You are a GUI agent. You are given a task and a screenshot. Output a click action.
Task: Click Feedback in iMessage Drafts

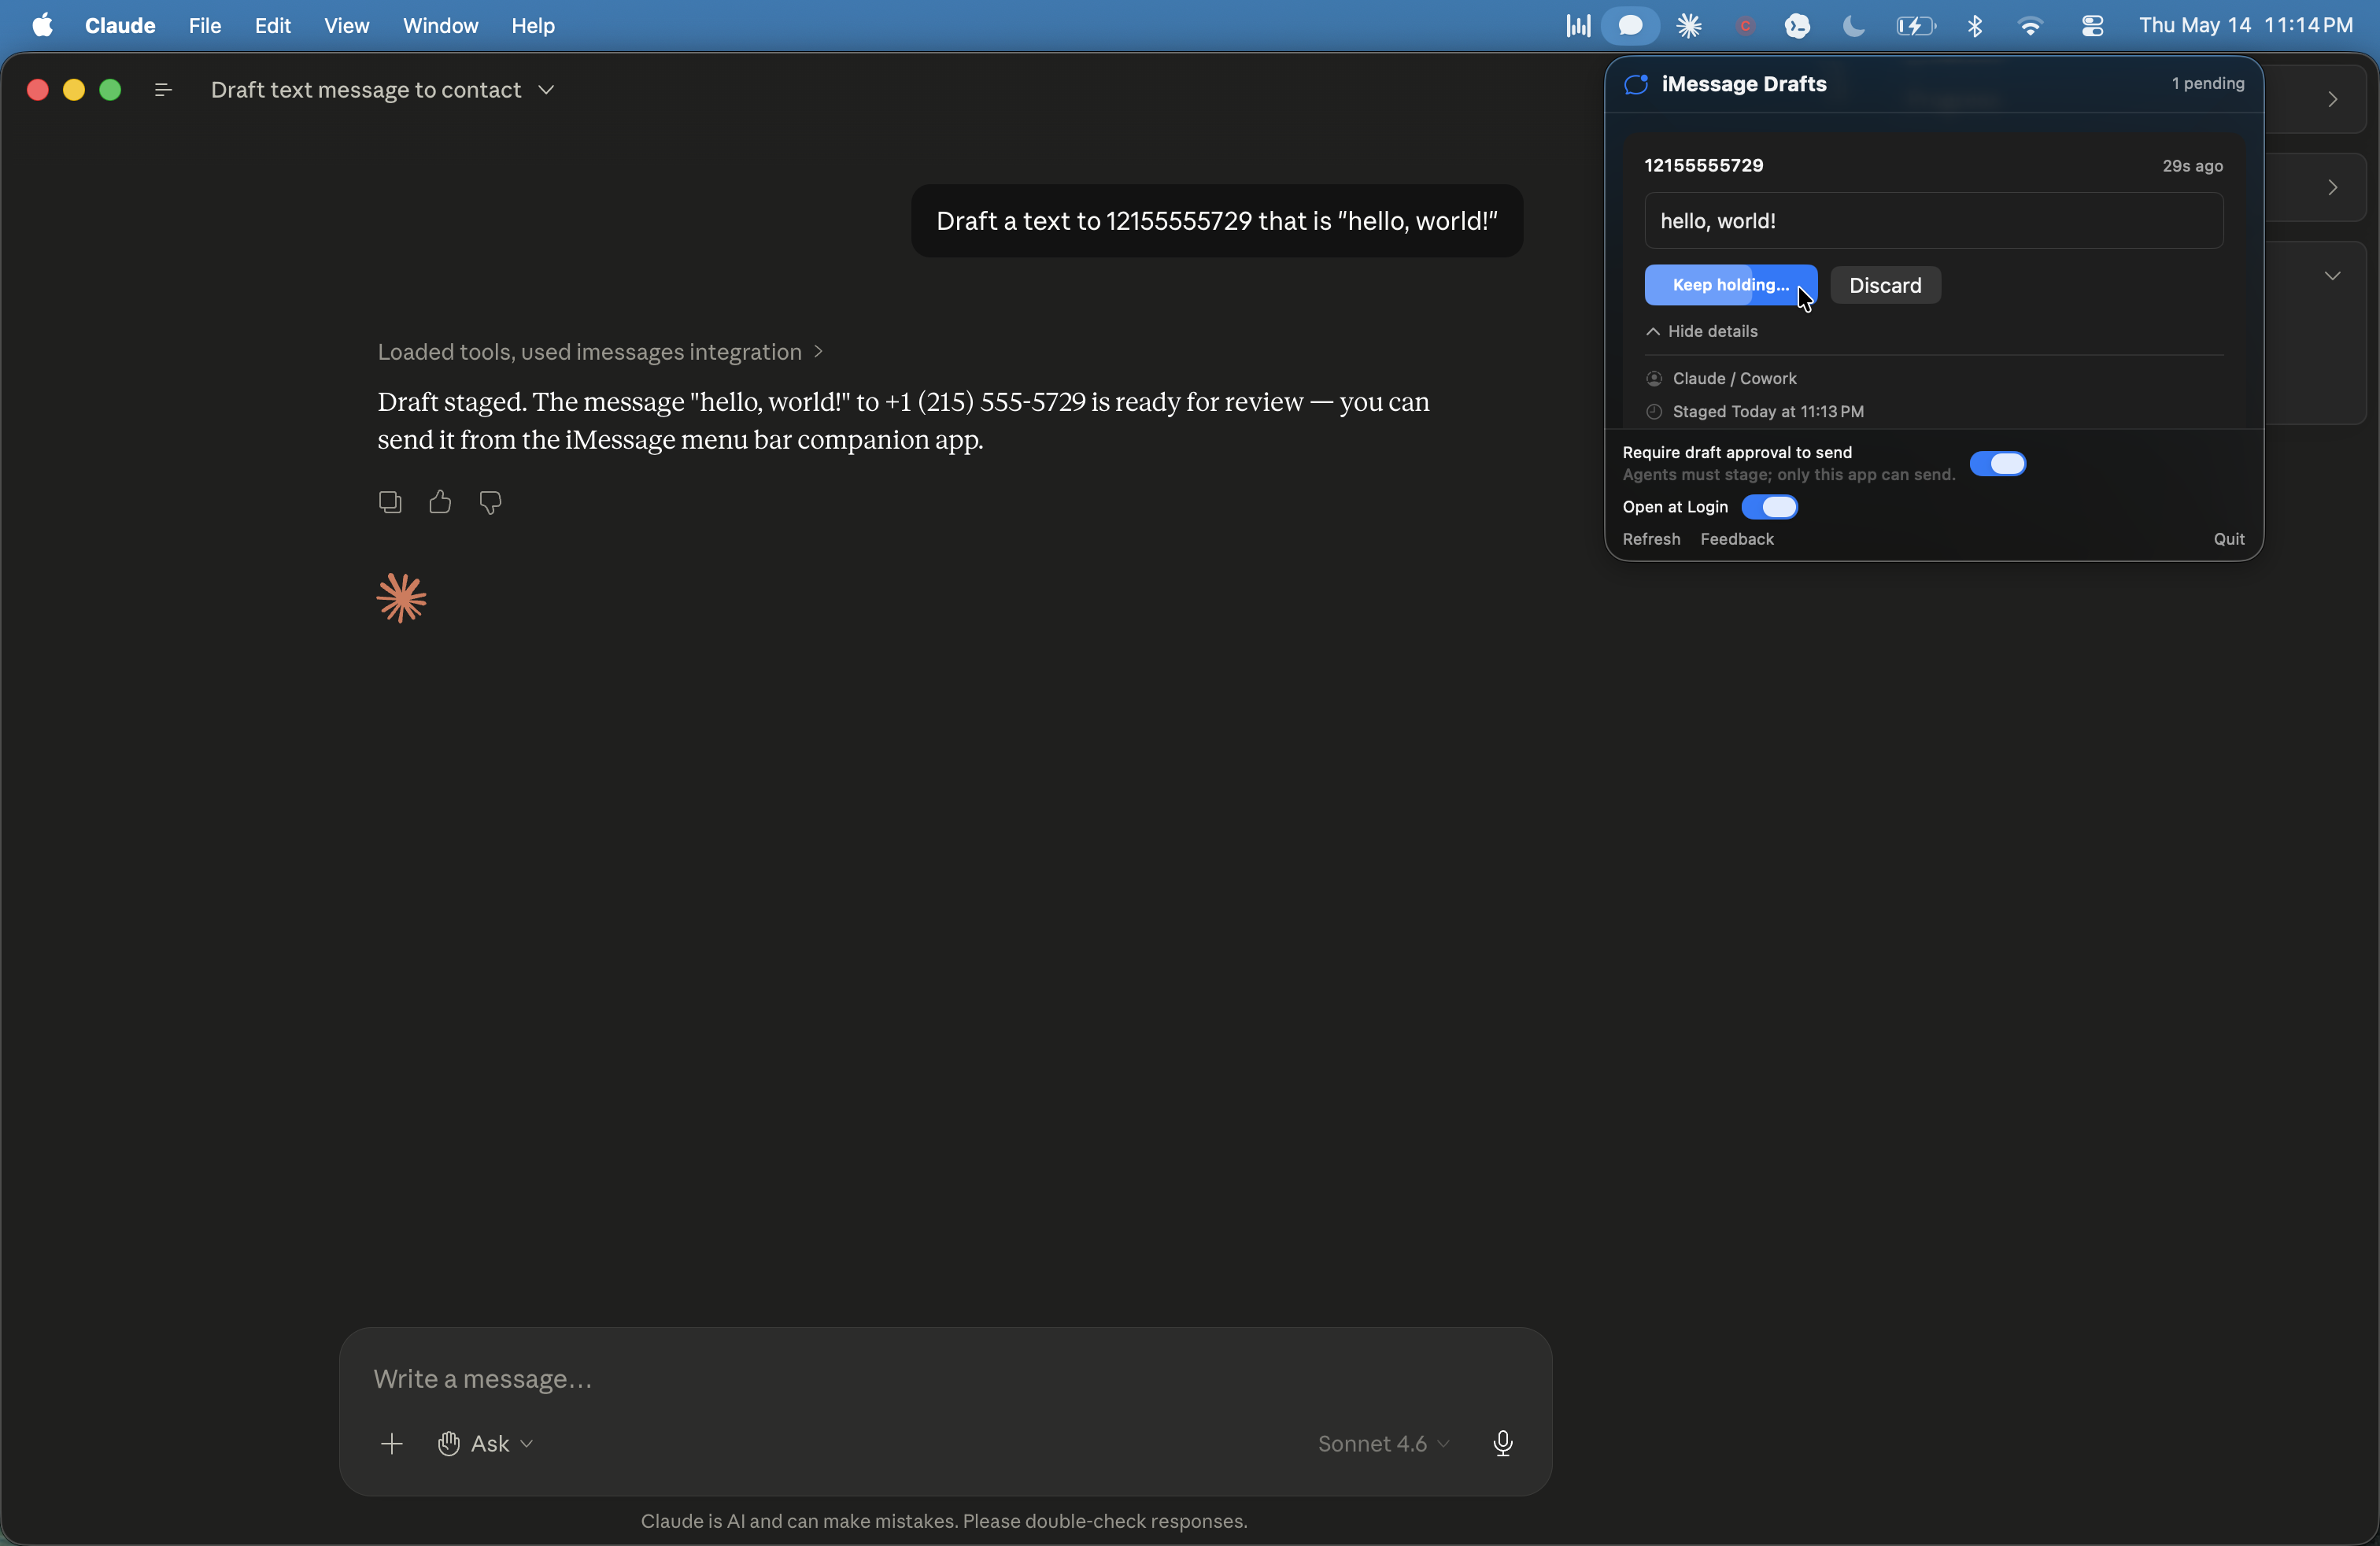pyautogui.click(x=1737, y=539)
